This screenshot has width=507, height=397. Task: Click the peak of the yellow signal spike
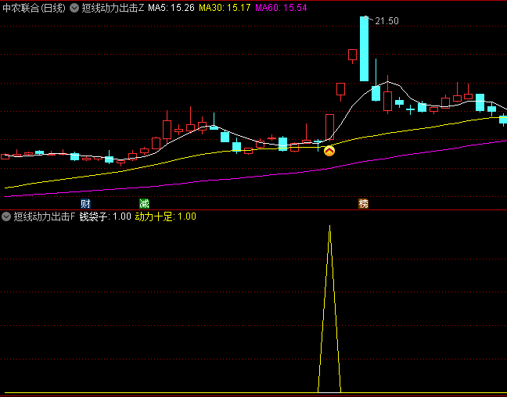[x=329, y=227]
